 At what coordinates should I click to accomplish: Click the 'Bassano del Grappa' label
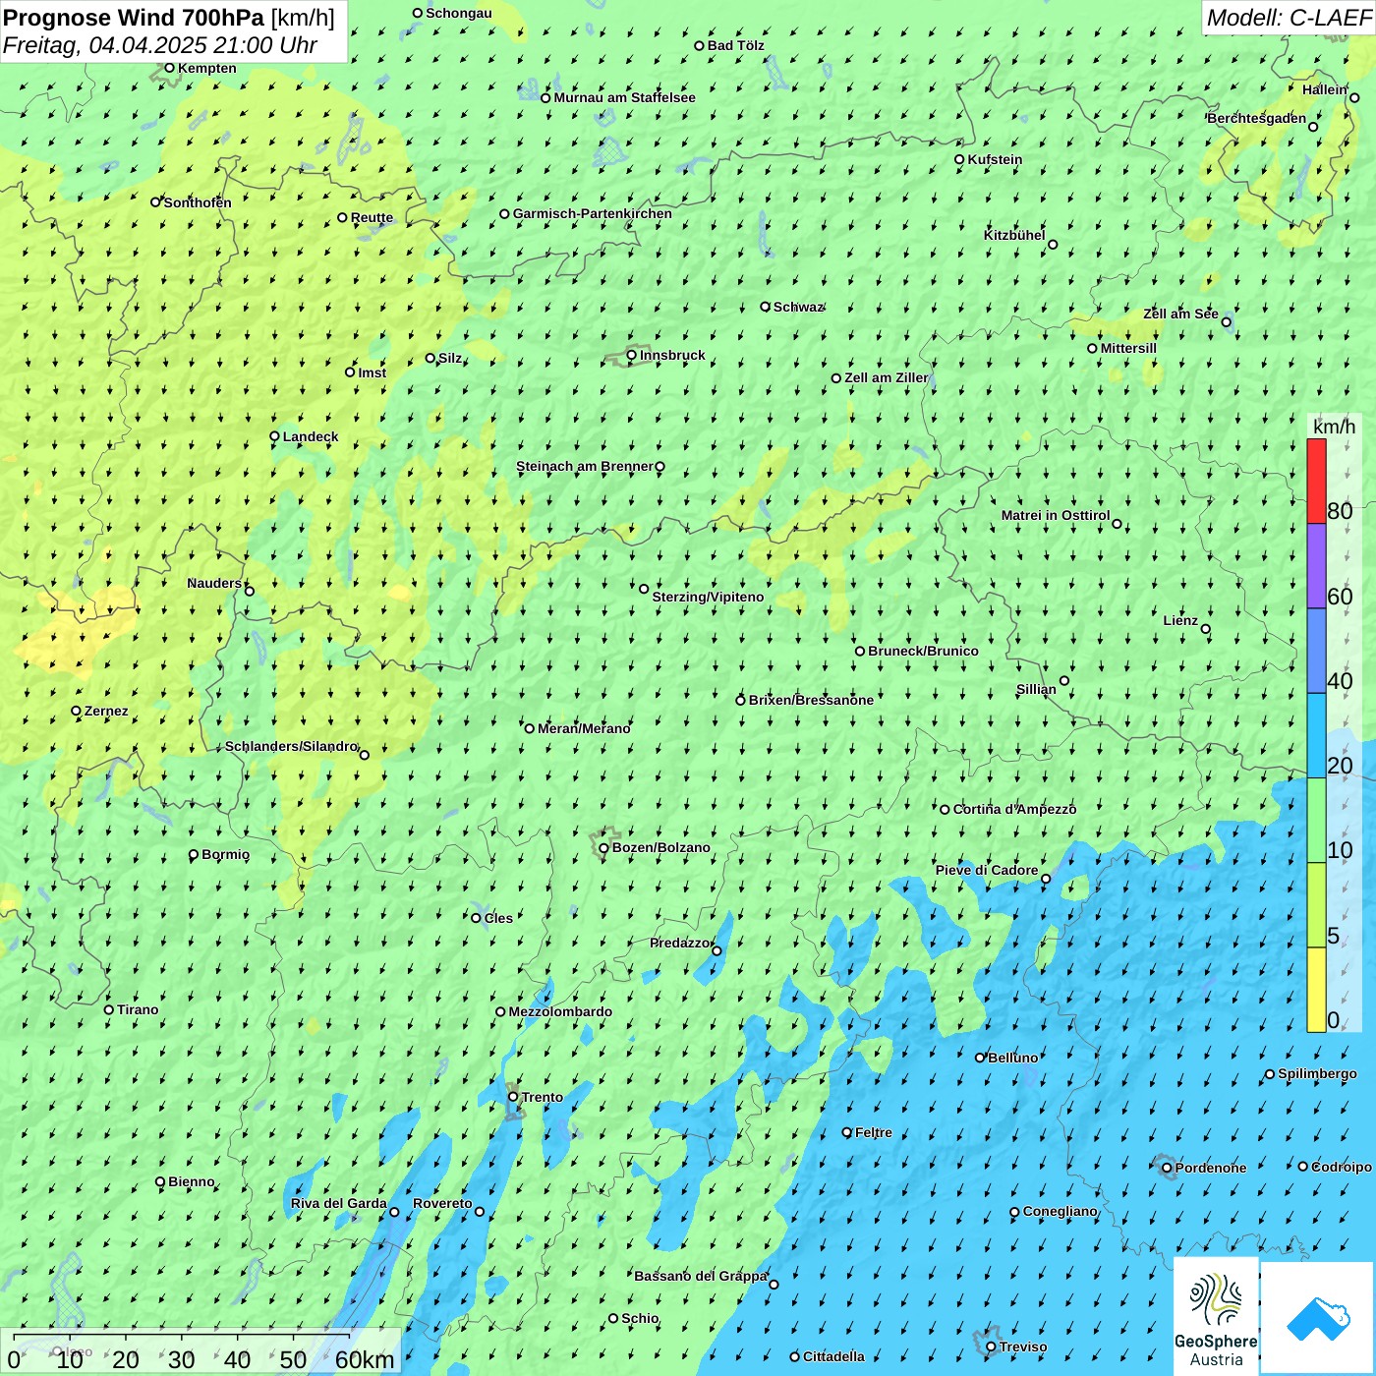(x=701, y=1276)
